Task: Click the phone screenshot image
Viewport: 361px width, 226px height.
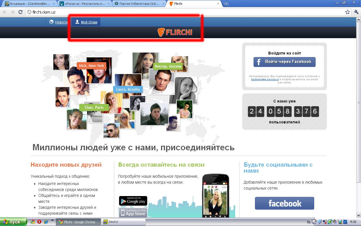Action: pos(216,195)
